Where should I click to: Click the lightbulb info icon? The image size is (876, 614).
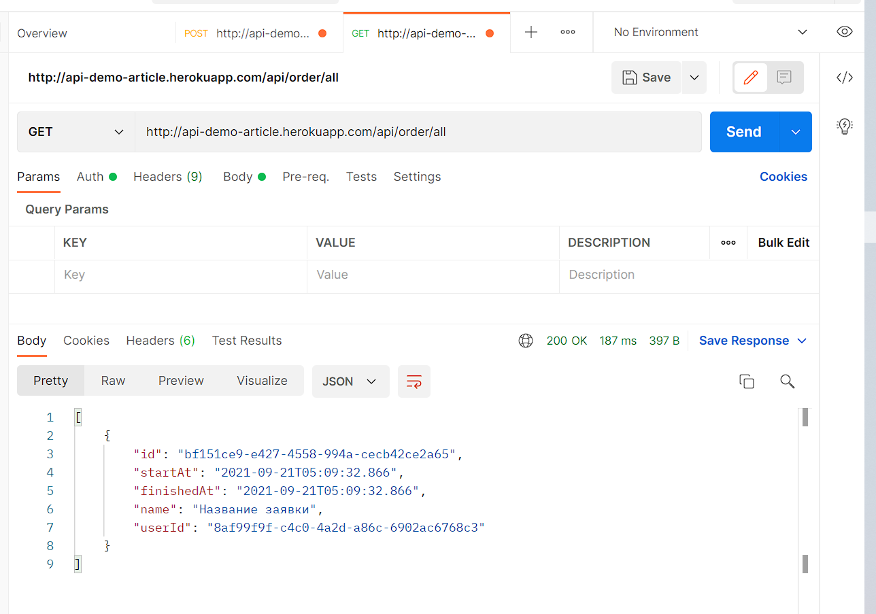pyautogui.click(x=844, y=126)
